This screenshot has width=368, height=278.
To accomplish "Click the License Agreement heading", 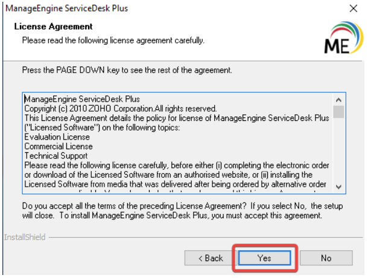I will pyautogui.click(x=52, y=27).
